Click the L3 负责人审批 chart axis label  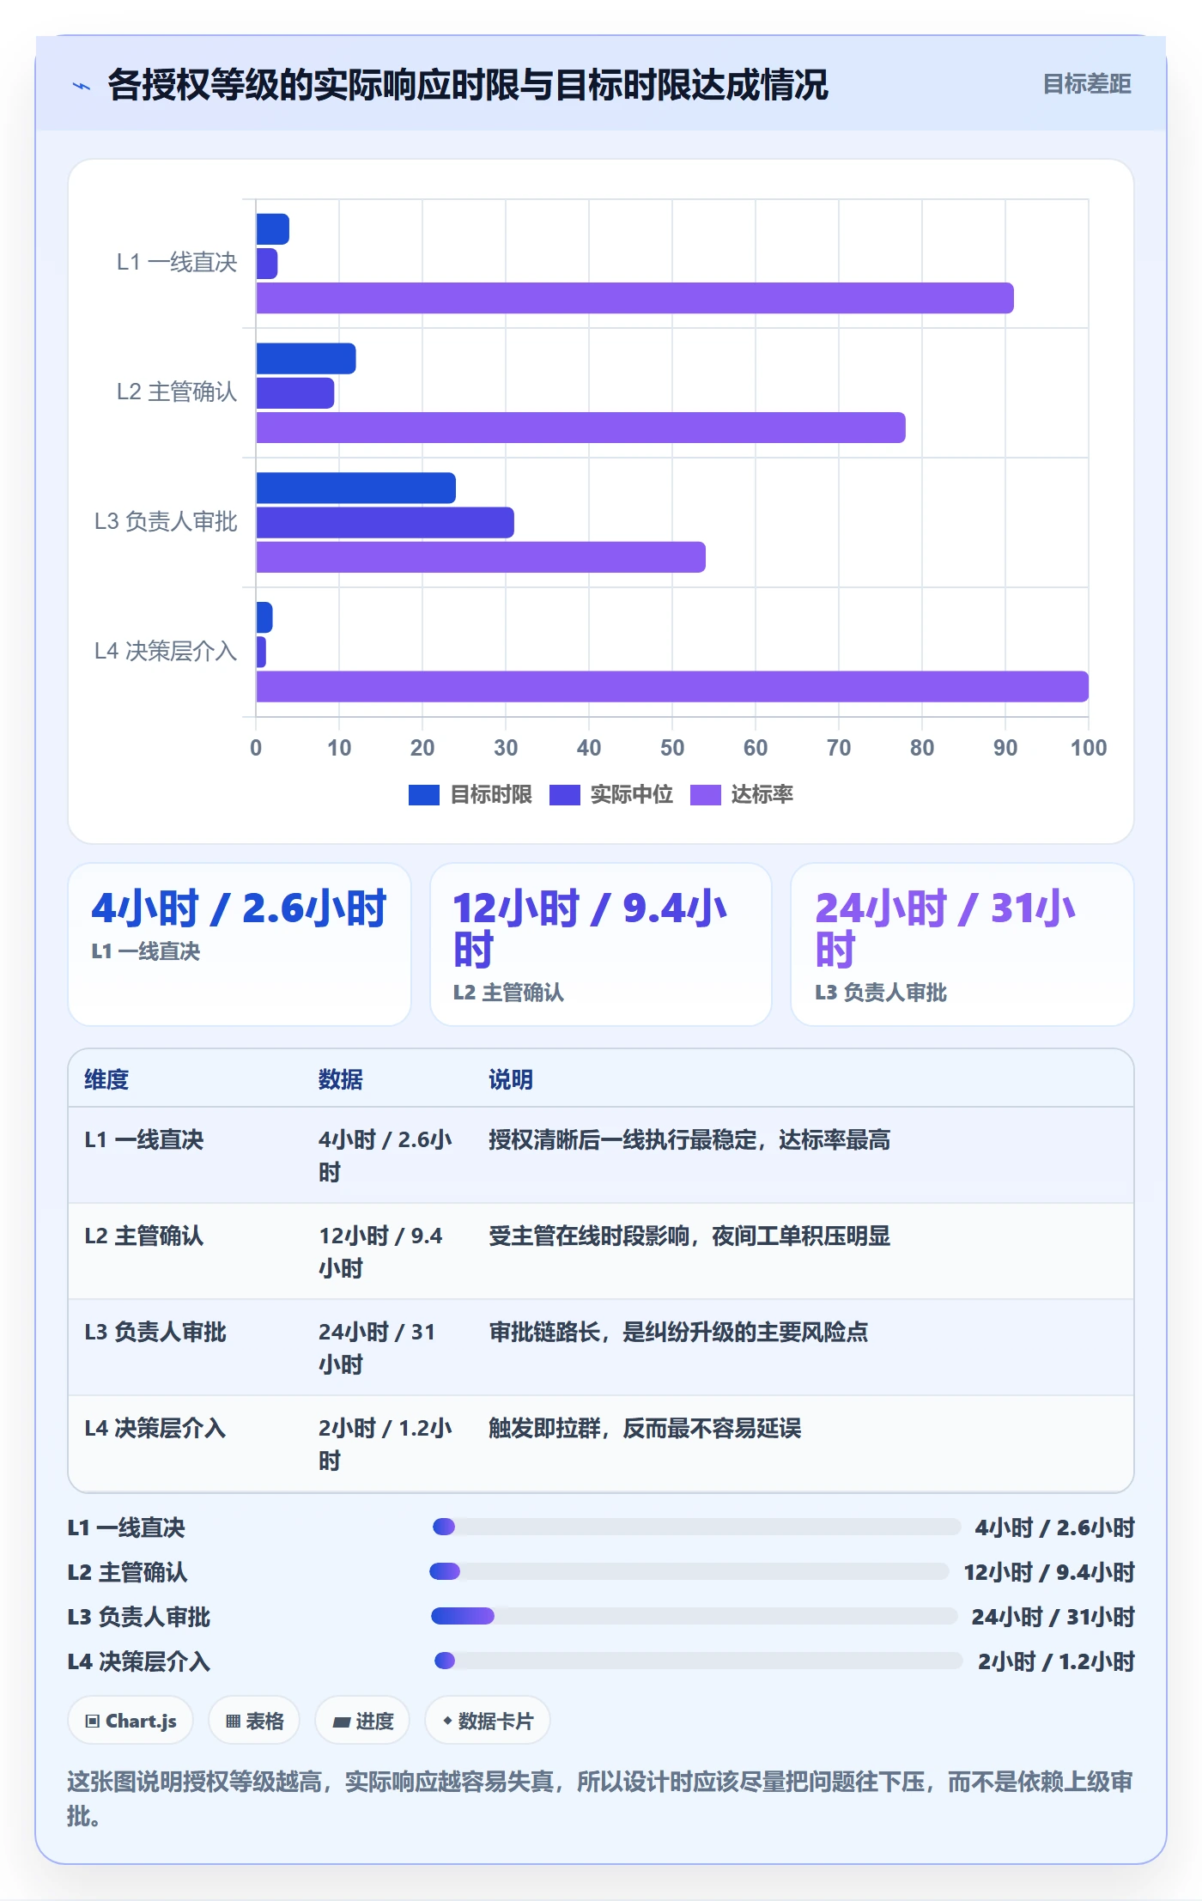(x=166, y=521)
